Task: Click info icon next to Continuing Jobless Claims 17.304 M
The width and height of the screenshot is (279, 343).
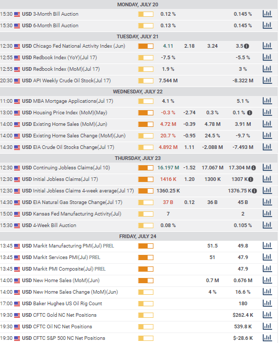Action: (253, 168)
